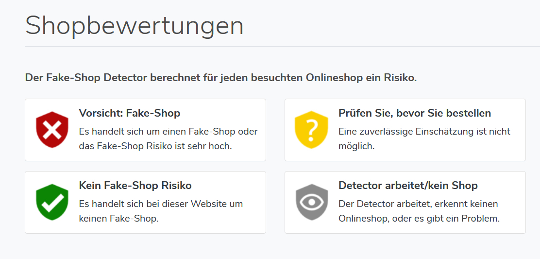Click the 'Shopbewertungen' page heading
The width and height of the screenshot is (540, 259).
pyautogui.click(x=134, y=26)
